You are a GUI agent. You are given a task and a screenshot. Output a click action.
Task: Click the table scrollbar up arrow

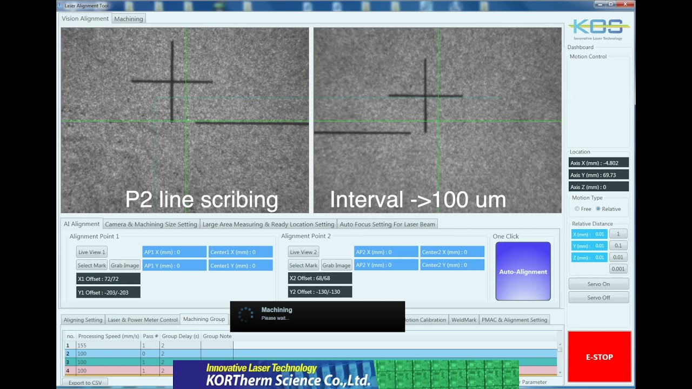560,344
